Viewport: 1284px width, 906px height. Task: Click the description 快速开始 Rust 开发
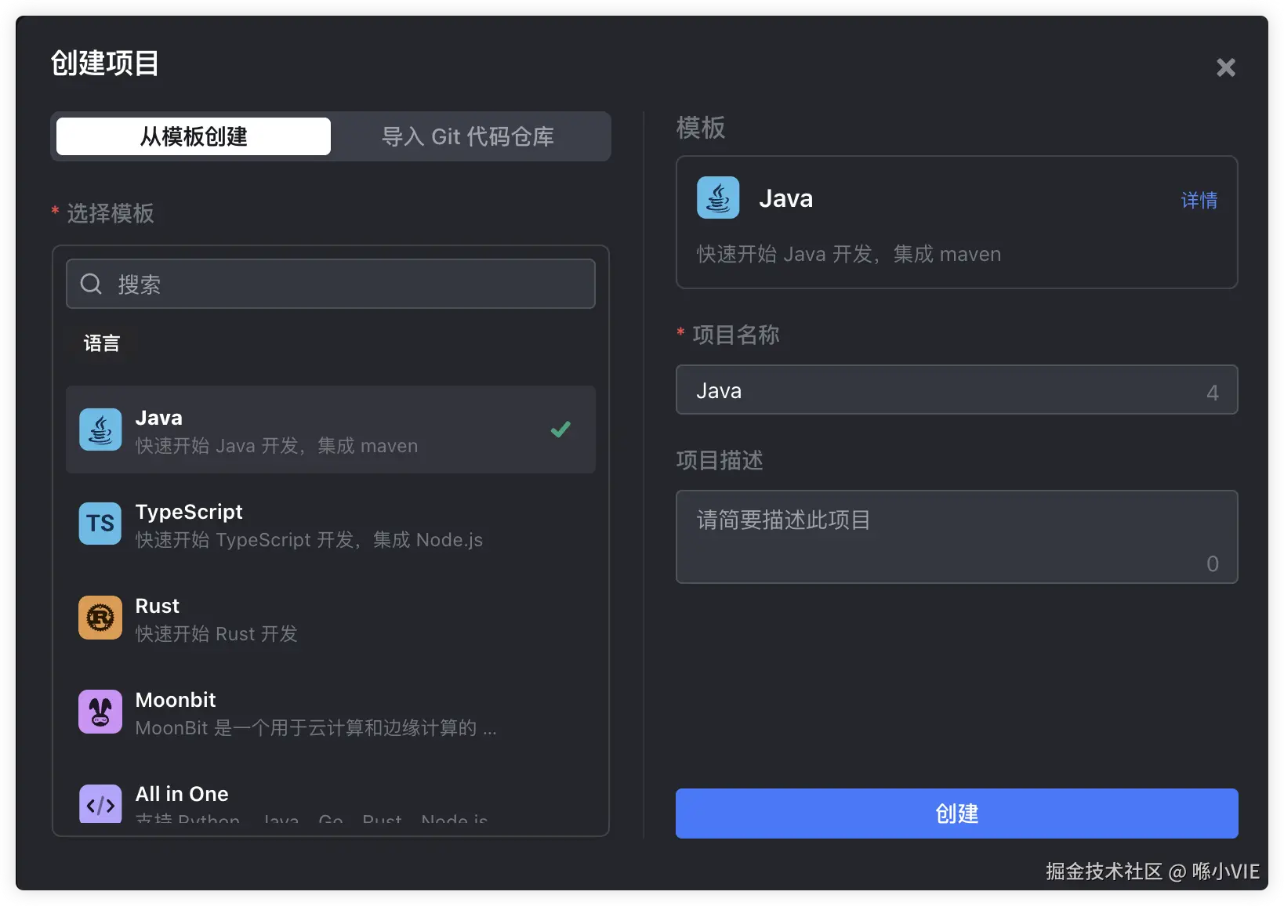(x=216, y=634)
